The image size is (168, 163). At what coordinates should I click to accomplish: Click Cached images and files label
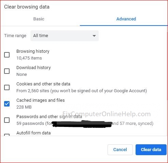coord(41,100)
